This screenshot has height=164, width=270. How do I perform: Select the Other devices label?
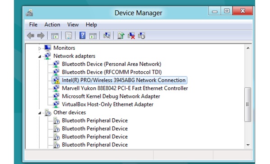point(70,112)
